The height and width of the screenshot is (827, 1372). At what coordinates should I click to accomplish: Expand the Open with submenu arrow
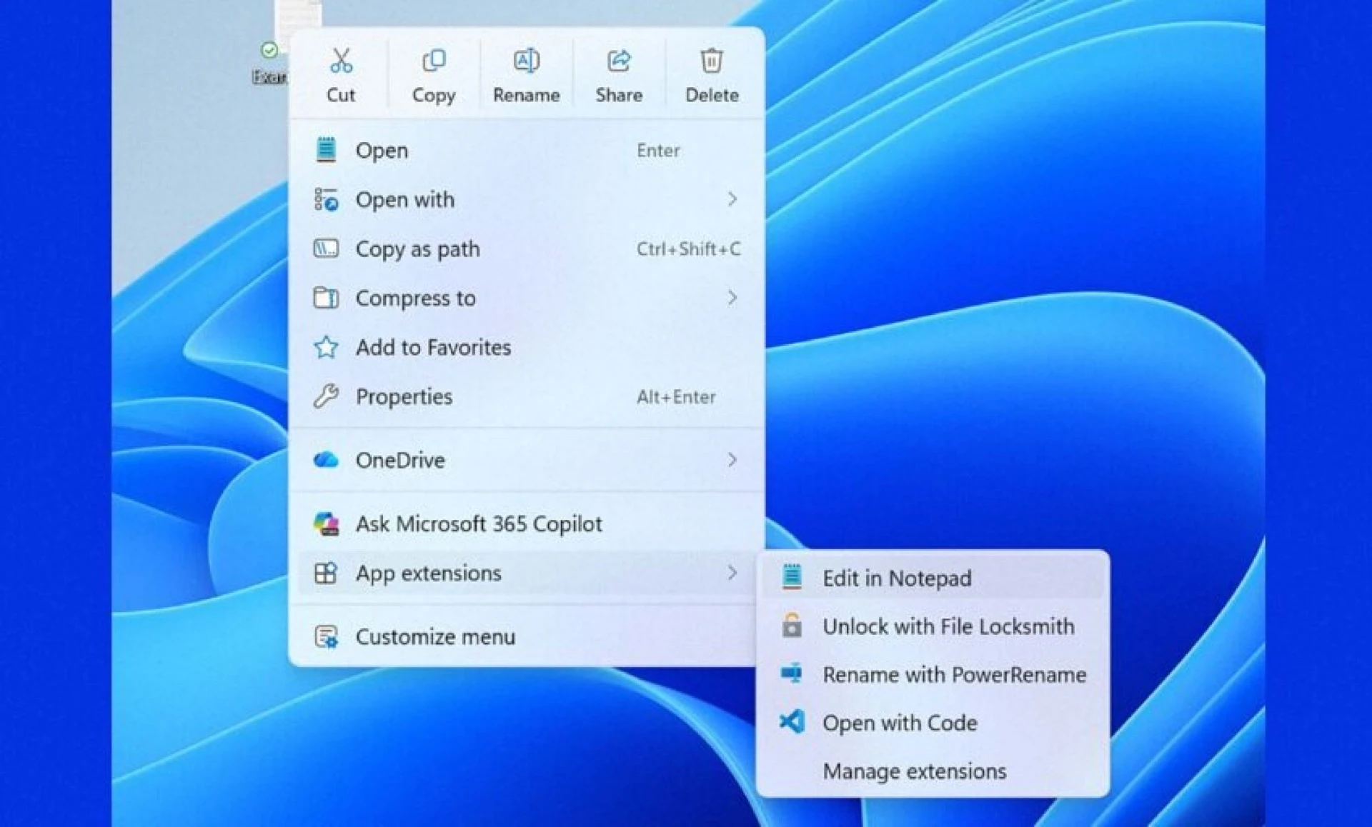pyautogui.click(x=732, y=199)
